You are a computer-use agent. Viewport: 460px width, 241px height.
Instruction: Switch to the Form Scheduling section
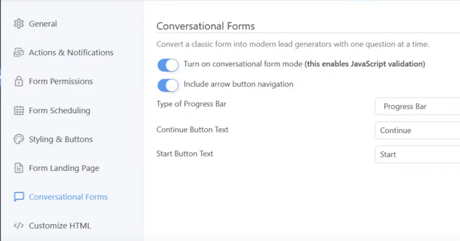[x=60, y=111]
